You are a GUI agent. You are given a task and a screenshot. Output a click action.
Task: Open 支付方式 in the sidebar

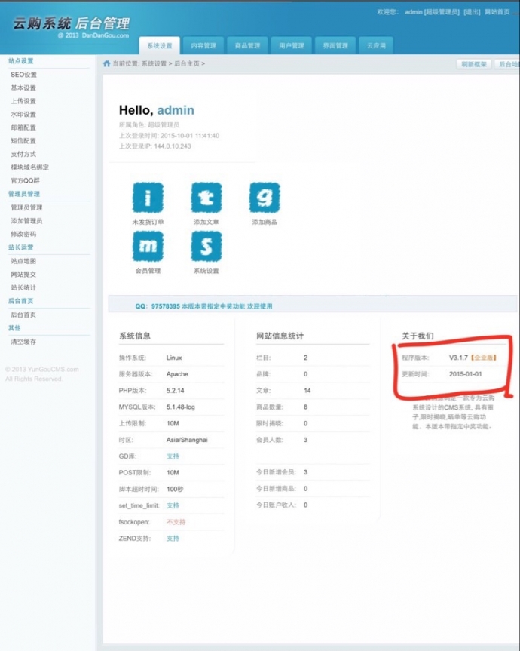(x=23, y=155)
